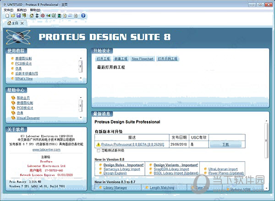Click the 新建工程 button
The height and width of the screenshot is (201, 275).
coord(121,59)
